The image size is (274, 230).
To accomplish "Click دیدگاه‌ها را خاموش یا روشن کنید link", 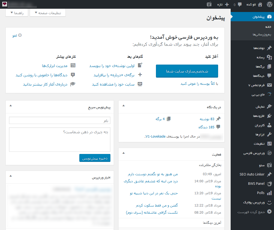I will (41, 75).
